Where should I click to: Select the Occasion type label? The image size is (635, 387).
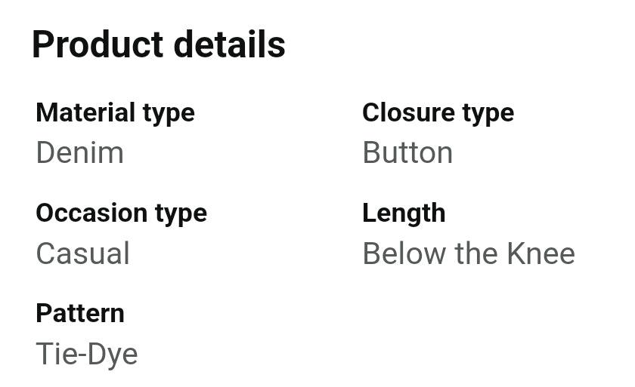coord(121,213)
